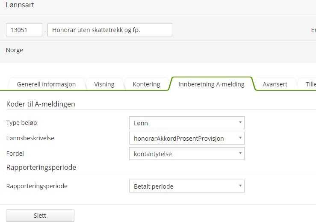Viewport: 316px width, 222px height.
Task: Click the Type beløp label
Action: coord(21,123)
